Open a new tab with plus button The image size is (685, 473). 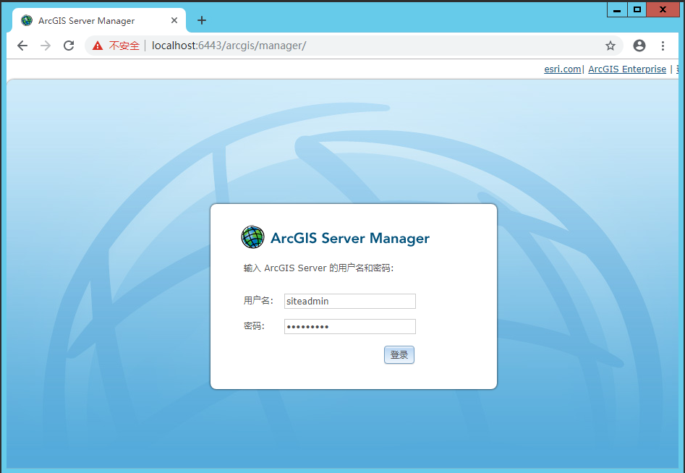201,20
